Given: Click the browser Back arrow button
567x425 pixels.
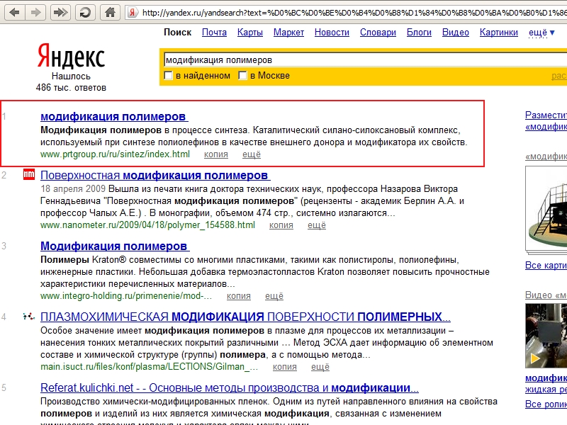Looking at the screenshot, I should pos(14,13).
